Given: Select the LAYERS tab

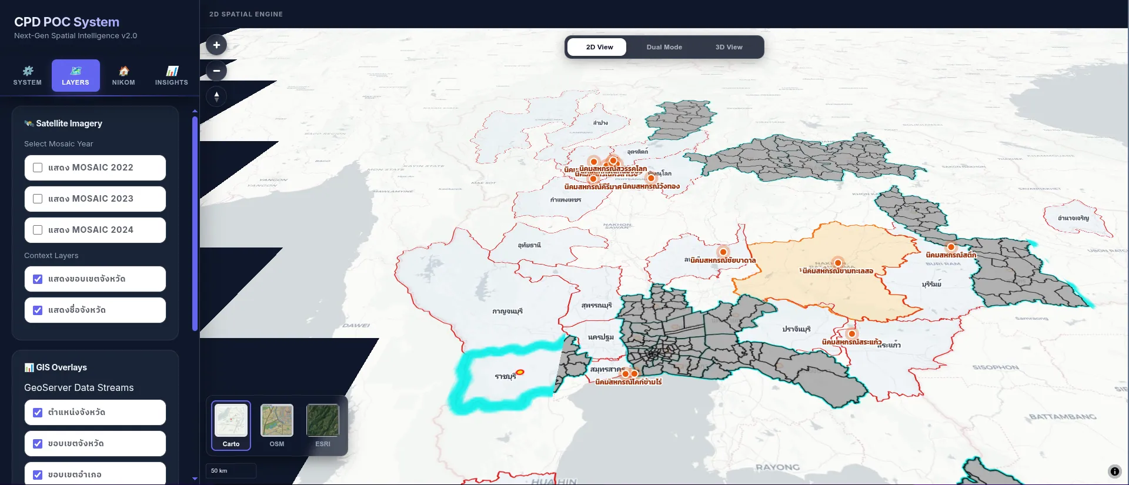Looking at the screenshot, I should pos(76,76).
